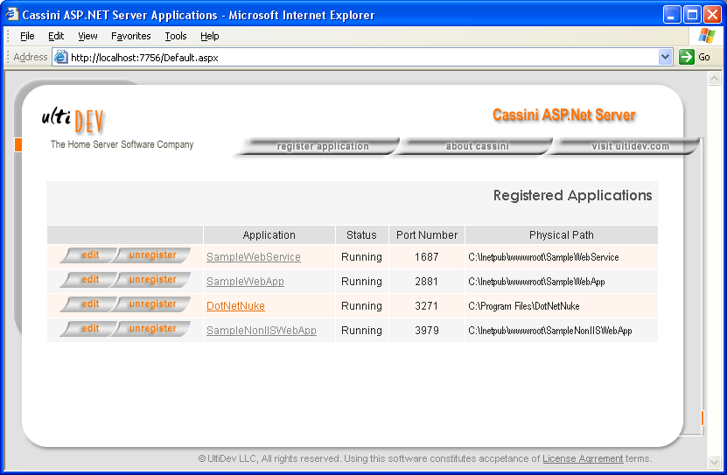Viewport: 727px width, 475px height.
Task: Close the Internet Explorer window
Action: (x=713, y=15)
